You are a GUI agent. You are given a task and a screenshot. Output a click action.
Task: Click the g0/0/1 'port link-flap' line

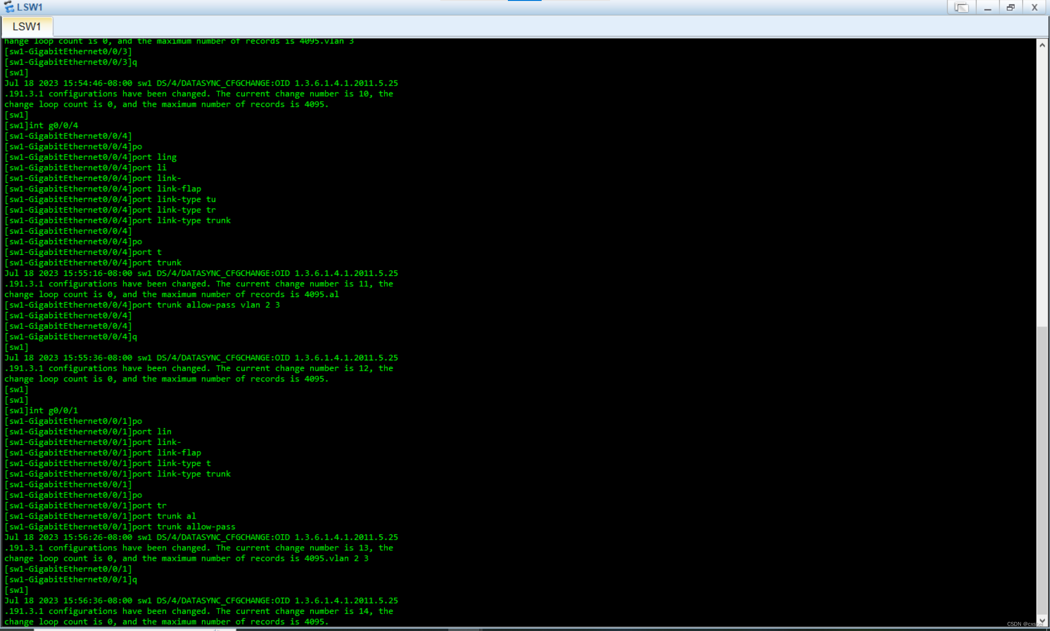(x=102, y=453)
